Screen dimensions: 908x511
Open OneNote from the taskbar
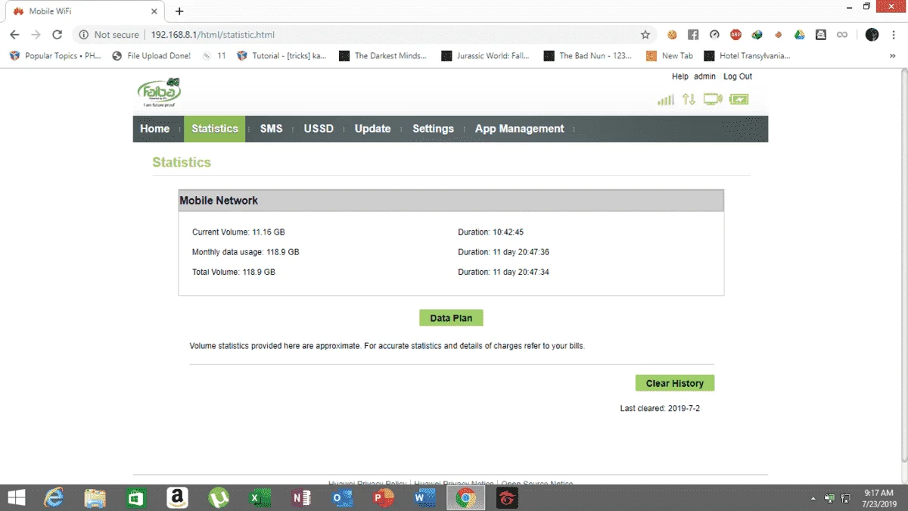301,497
